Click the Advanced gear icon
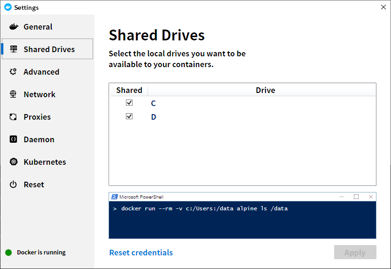This screenshot has height=269, width=391. (x=13, y=72)
